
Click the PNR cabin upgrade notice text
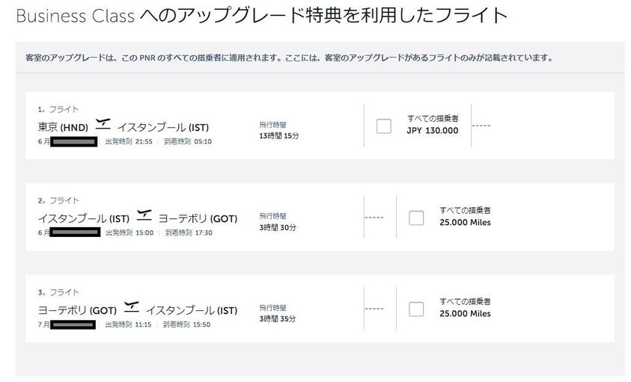[x=288, y=58]
